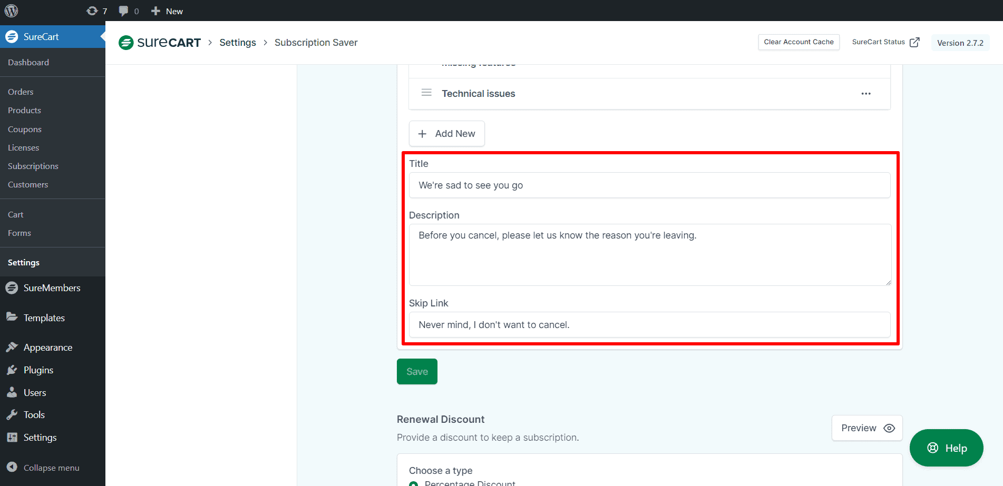Go to Coupons in the sidebar
The height and width of the screenshot is (486, 1003).
point(25,130)
